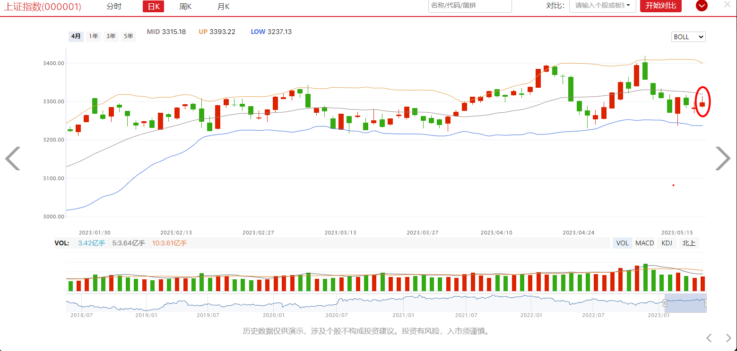Switch to 周K weekly candlestick view
Screen dimensions: 737x351
(185, 6)
